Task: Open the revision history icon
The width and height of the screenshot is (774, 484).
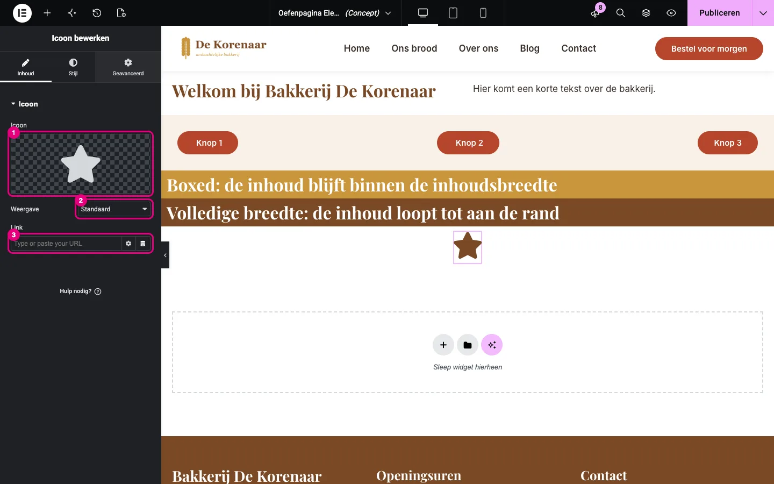Action: pos(97,13)
